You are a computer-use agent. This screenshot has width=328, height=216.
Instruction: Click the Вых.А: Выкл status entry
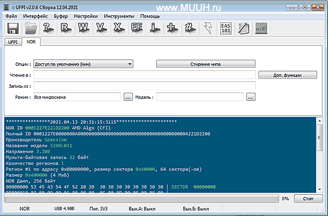[x=142, y=209]
